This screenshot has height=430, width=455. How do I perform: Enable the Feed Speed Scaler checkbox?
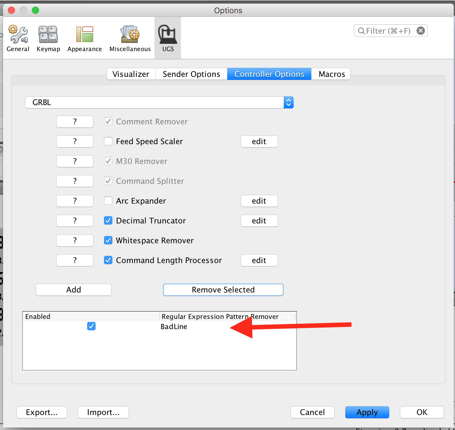click(x=108, y=141)
